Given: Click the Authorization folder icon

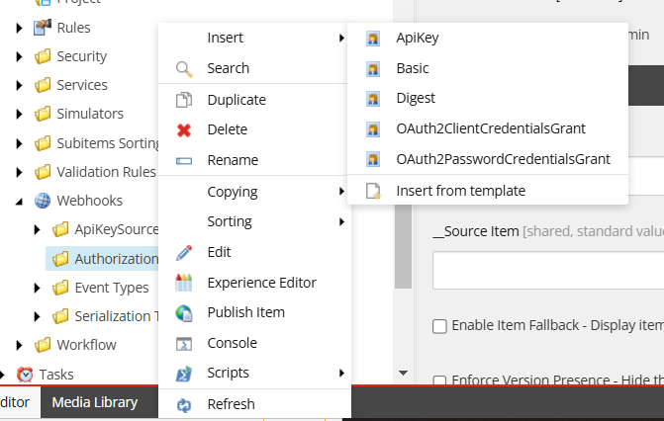Looking at the screenshot, I should pyautogui.click(x=60, y=259).
